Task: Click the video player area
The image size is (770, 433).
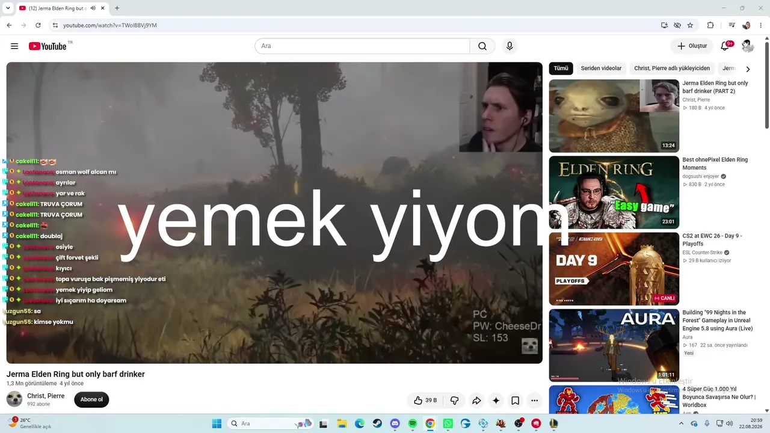Action: pos(274,213)
